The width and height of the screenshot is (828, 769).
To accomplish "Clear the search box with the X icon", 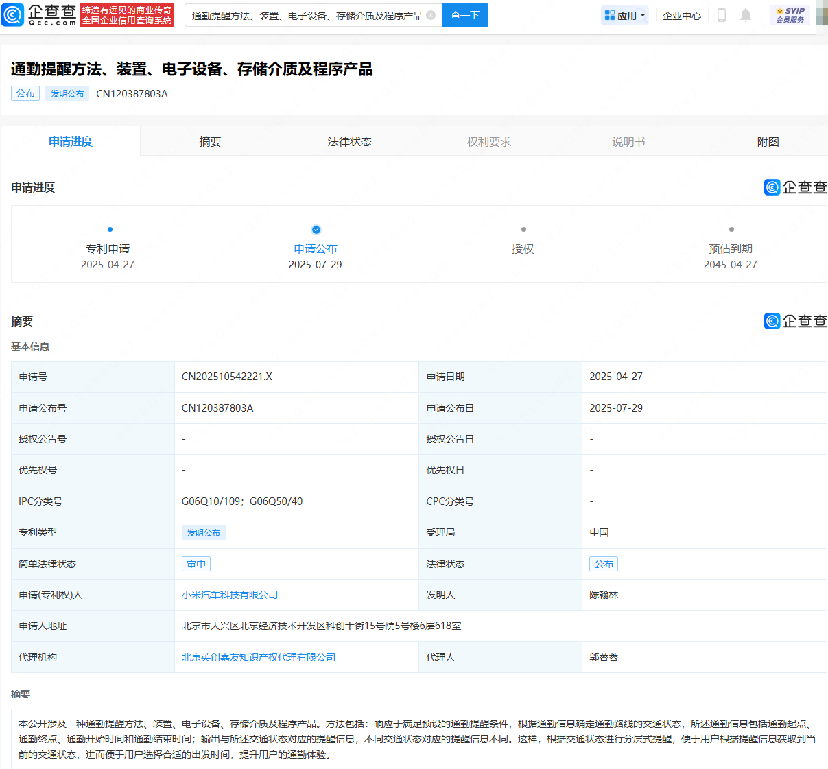I will click(x=431, y=15).
